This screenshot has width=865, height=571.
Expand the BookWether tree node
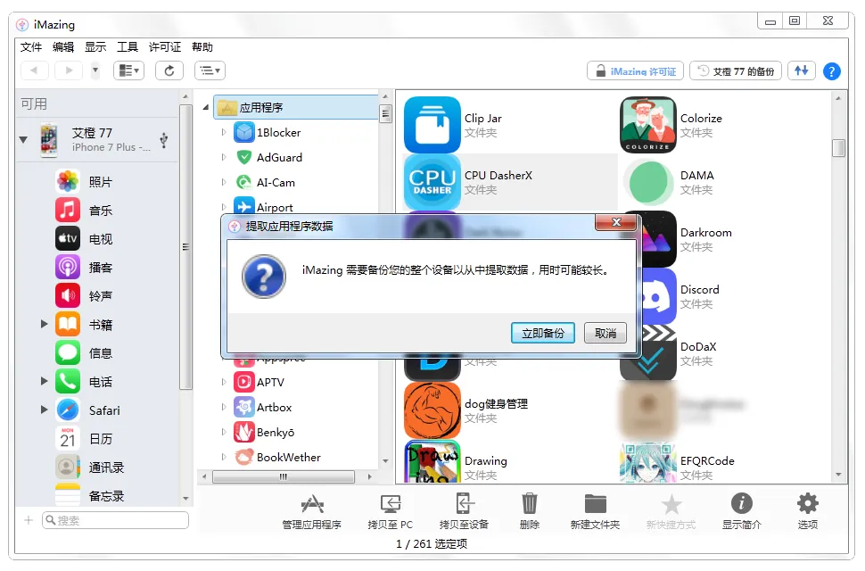click(x=224, y=457)
